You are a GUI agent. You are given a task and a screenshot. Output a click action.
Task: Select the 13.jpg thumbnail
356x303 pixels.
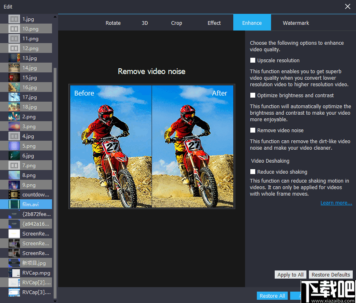pyautogui.click(x=26, y=58)
